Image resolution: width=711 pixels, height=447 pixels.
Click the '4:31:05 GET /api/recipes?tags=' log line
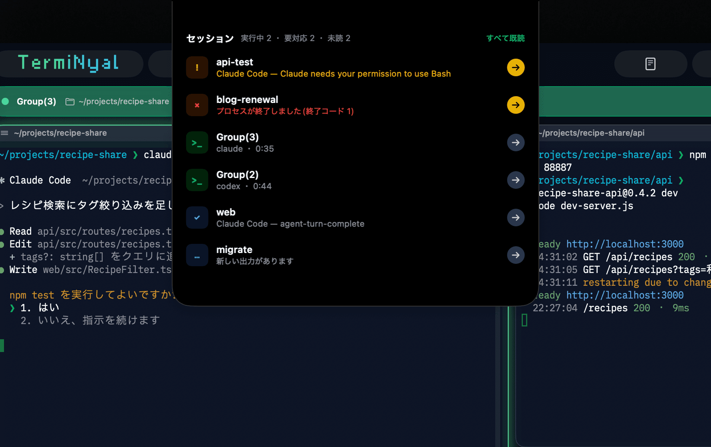(625, 270)
